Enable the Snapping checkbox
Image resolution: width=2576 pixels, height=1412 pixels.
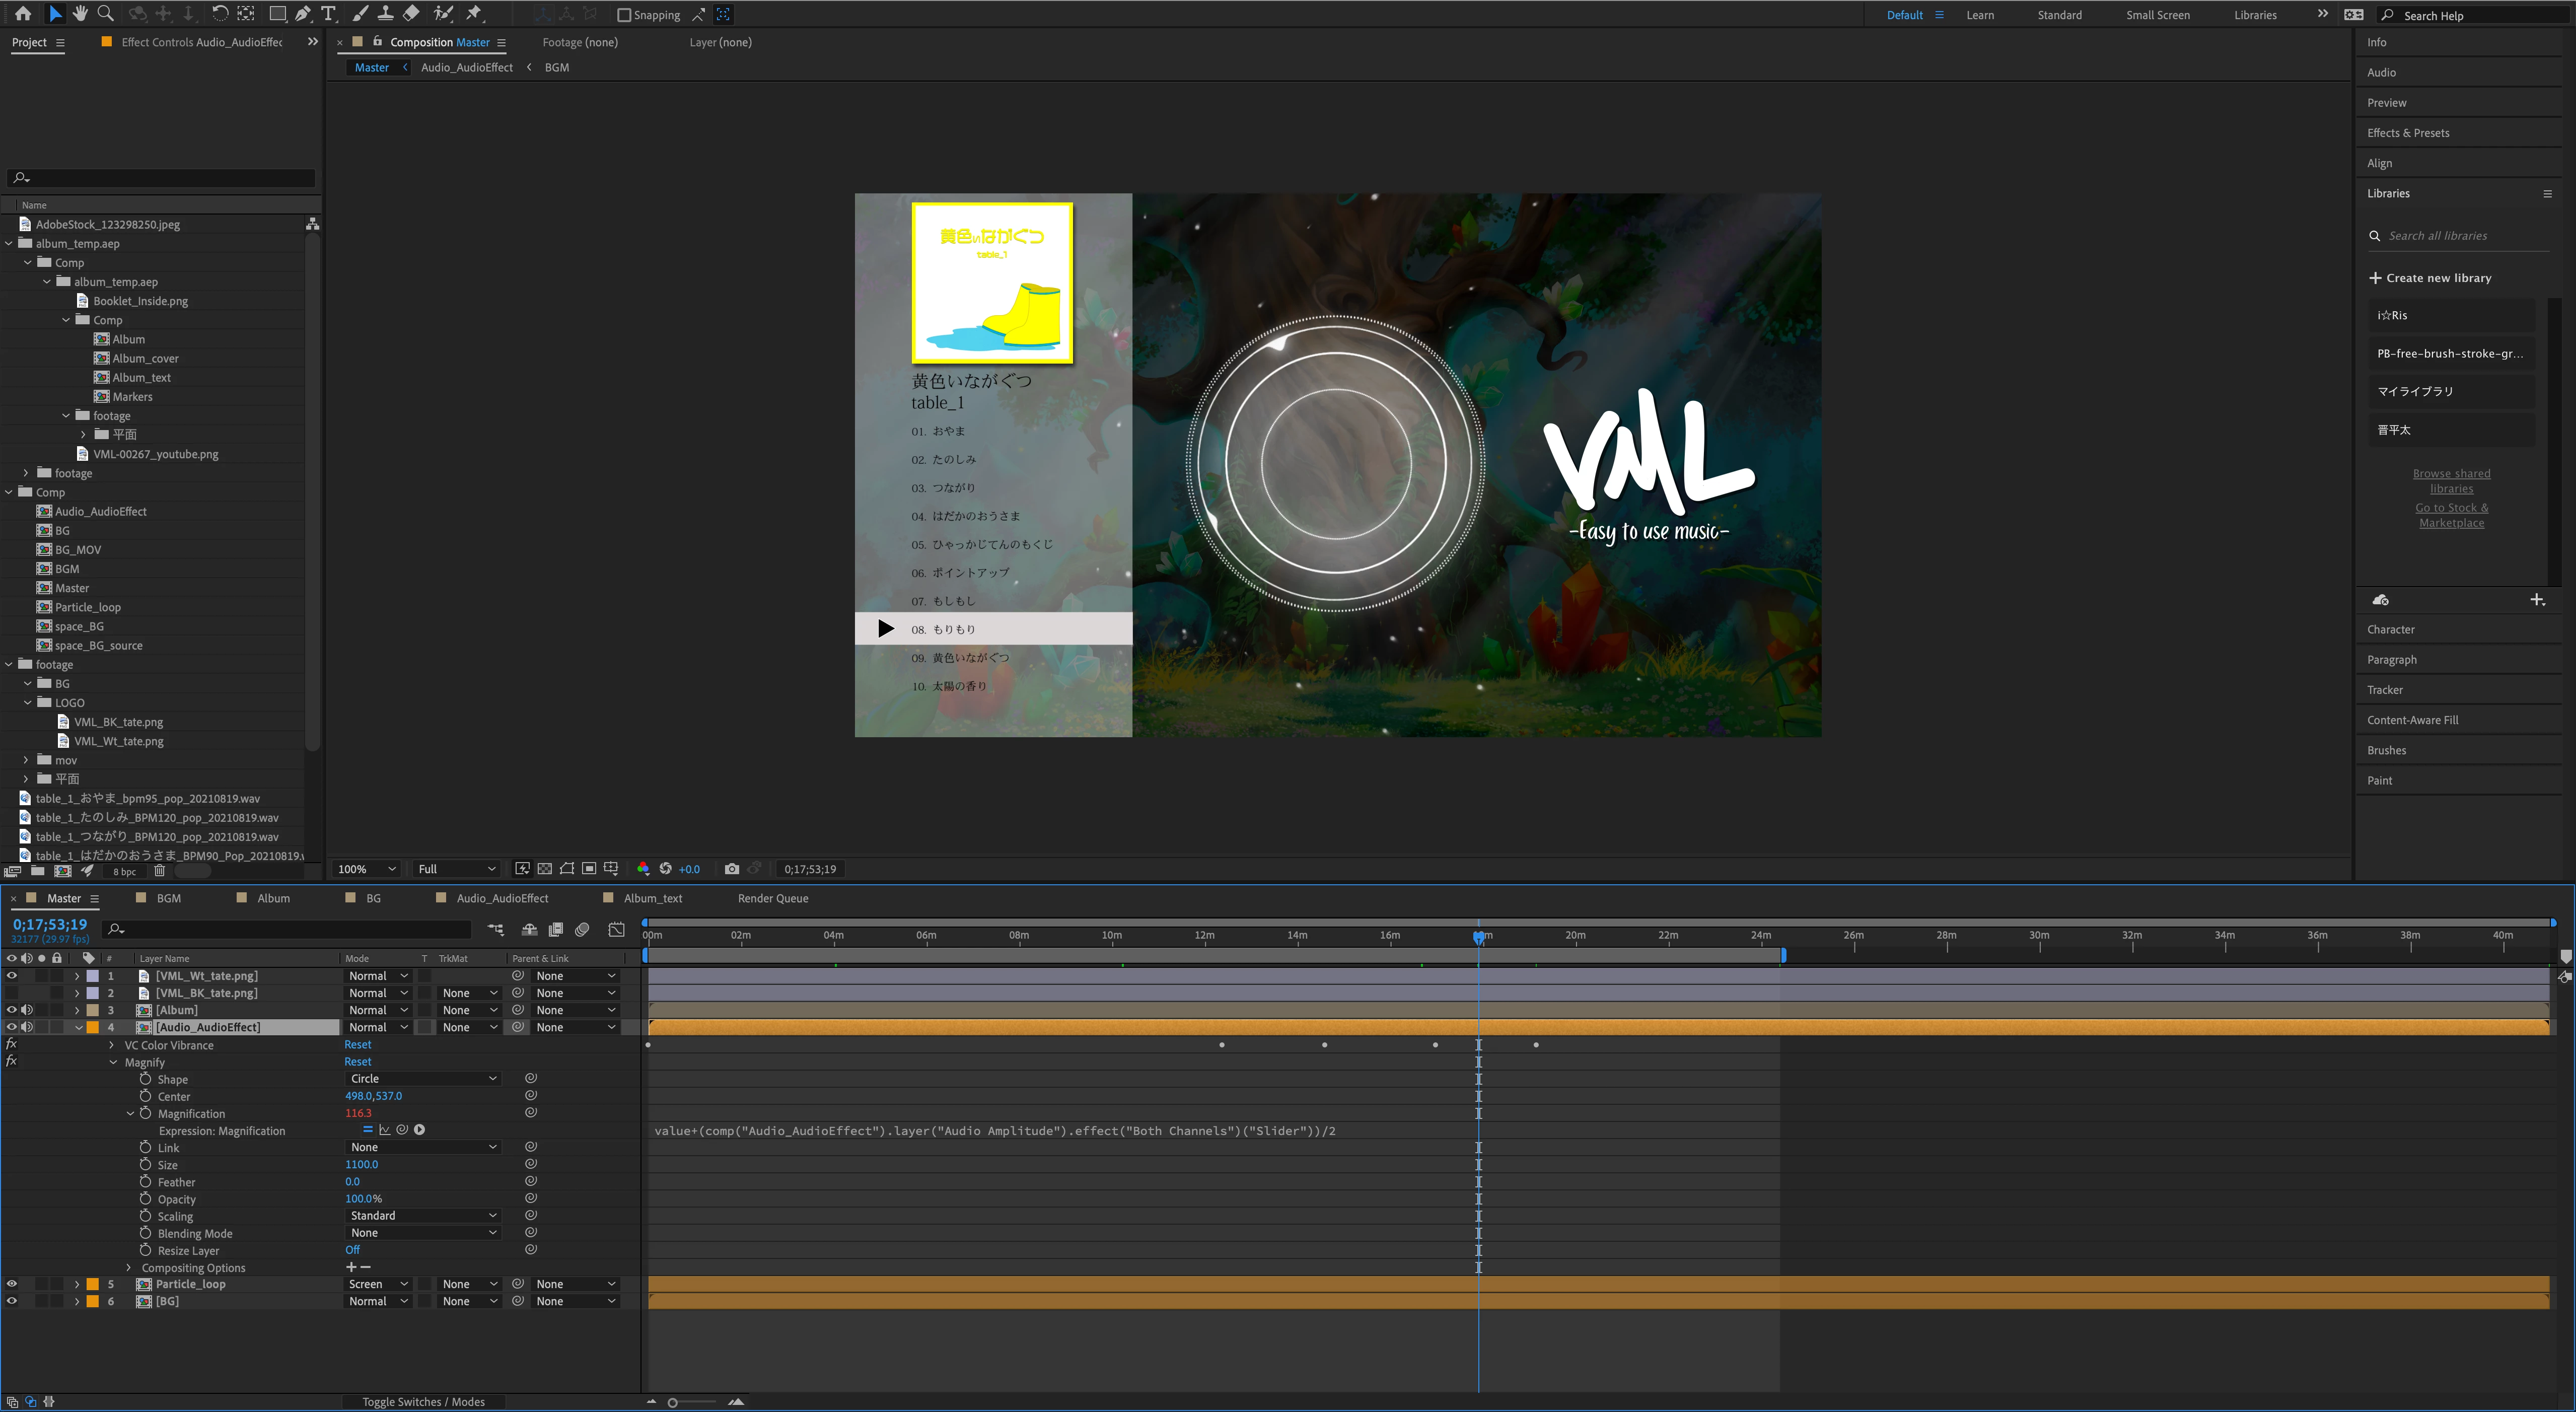pyautogui.click(x=624, y=15)
